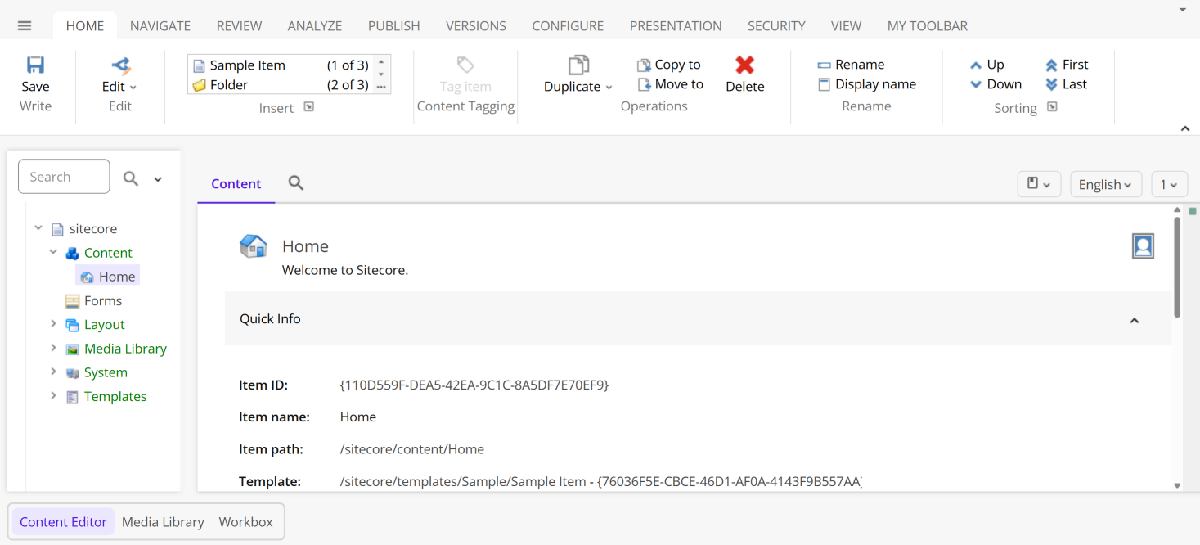Open the Sorting group dialog launcher
Screen dimensions: 1200x545
coord(1053,106)
